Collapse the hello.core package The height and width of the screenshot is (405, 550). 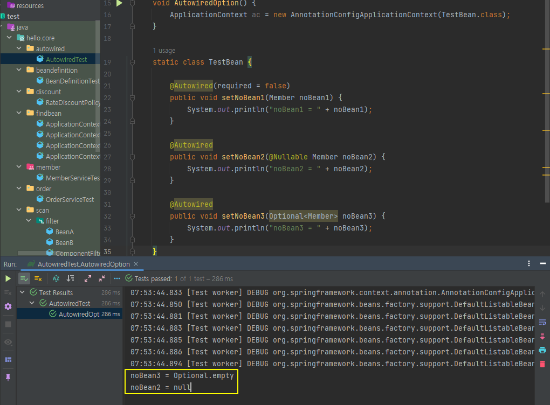click(10, 38)
